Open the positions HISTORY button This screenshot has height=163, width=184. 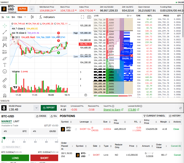point(175,116)
